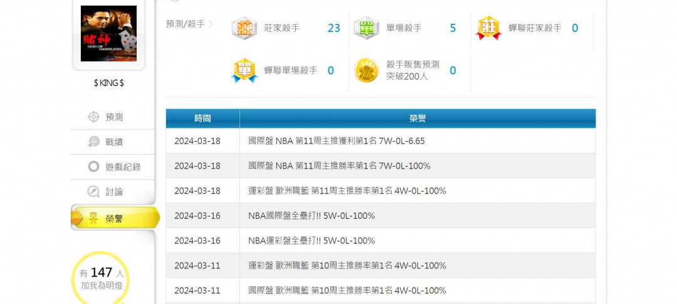The height and width of the screenshot is (304, 677).
Task: Click the 蟬聯莊家殺手 gold ribbon badge
Action: 488,28
